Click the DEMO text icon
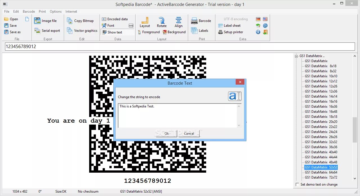The height and width of the screenshot is (196, 360). [x=131, y=26]
